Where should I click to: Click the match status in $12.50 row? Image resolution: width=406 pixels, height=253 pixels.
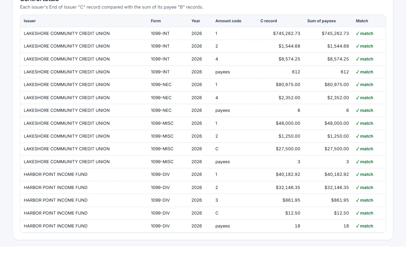point(364,213)
